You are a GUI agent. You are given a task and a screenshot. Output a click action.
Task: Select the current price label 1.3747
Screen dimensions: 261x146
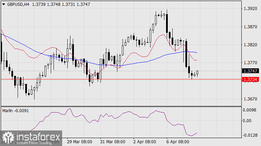click(250, 71)
